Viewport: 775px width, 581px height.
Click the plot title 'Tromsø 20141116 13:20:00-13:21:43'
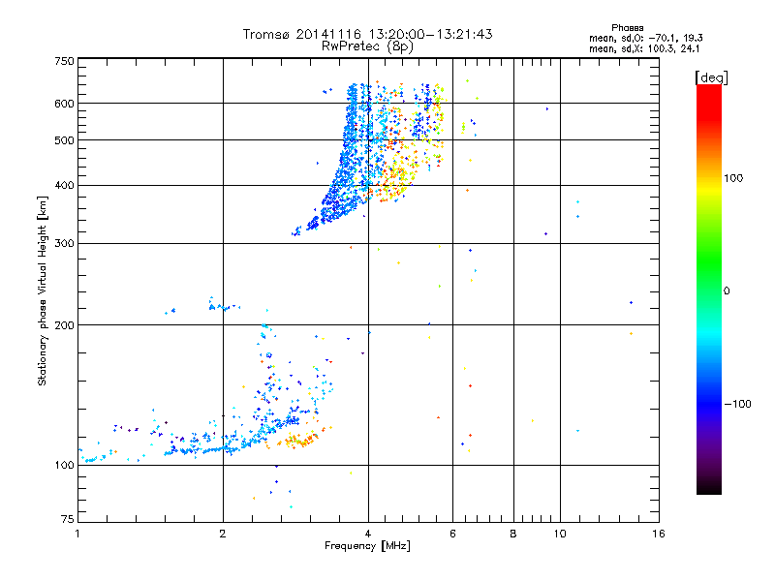pyautogui.click(x=368, y=34)
